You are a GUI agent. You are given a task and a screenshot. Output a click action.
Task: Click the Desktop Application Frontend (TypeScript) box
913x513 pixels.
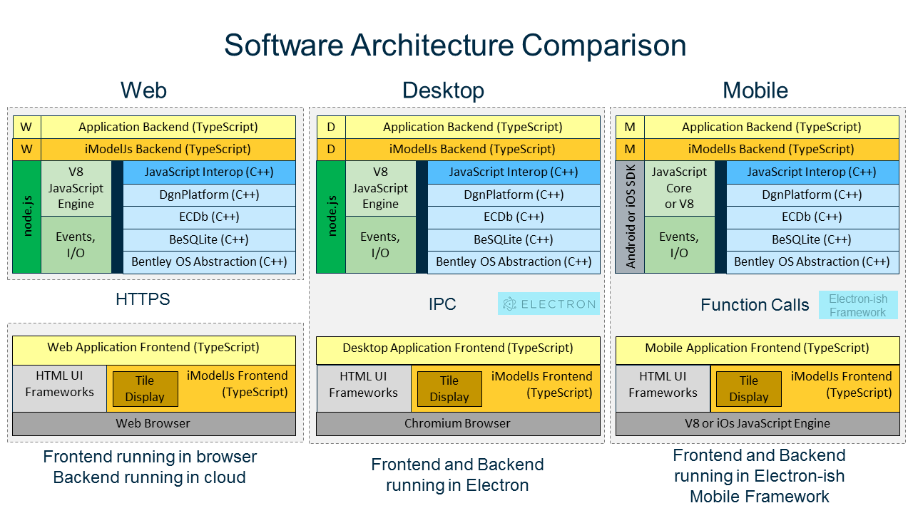(x=458, y=348)
